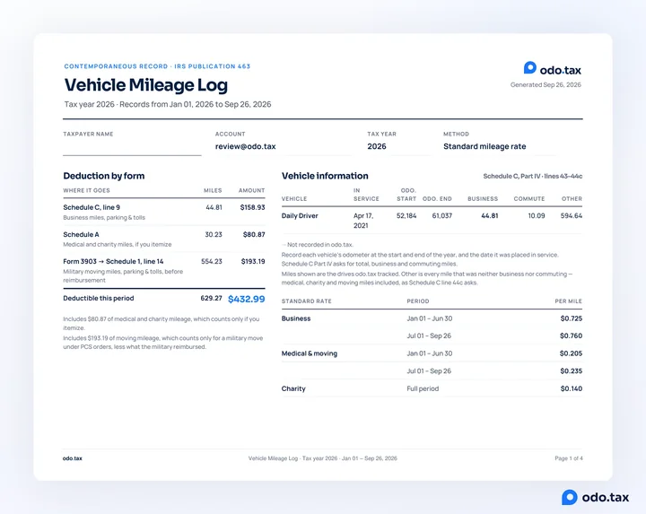Click the Medical & moving rate $0.205
Viewport: 646px width, 514px height.
pyautogui.click(x=571, y=353)
